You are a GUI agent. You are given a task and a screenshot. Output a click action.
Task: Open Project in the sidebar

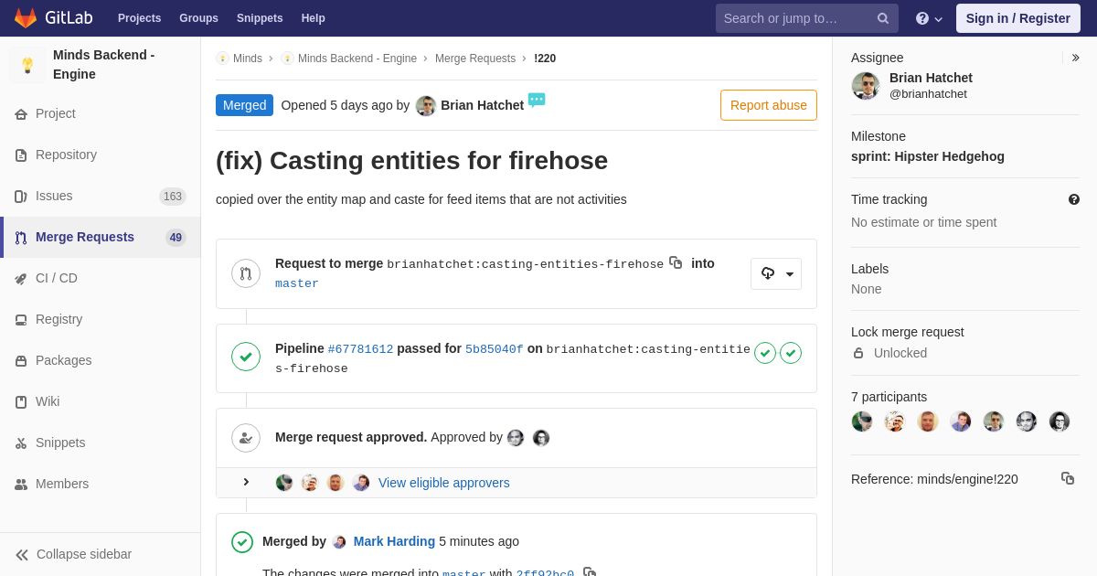click(101, 113)
